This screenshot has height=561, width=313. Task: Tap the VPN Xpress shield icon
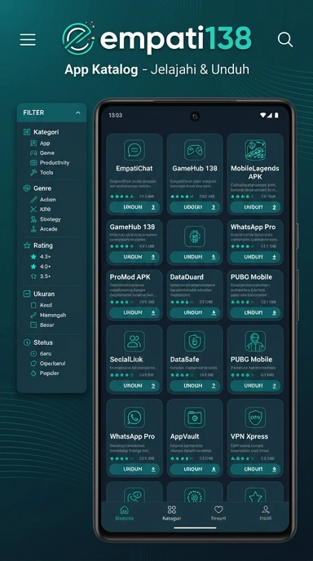click(x=255, y=417)
